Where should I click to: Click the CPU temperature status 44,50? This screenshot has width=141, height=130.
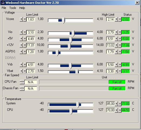click(x=126, y=110)
